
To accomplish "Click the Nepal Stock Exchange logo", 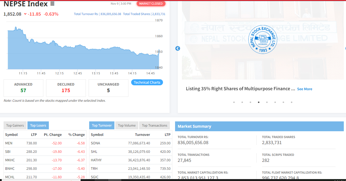I will click(263, 39).
